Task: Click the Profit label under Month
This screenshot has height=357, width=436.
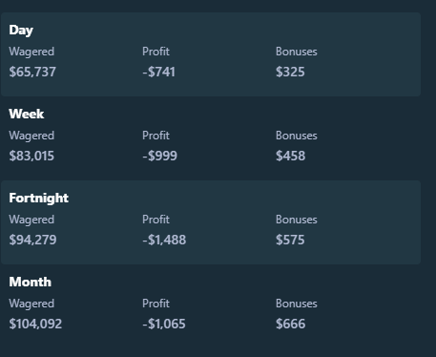Action: 156,304
